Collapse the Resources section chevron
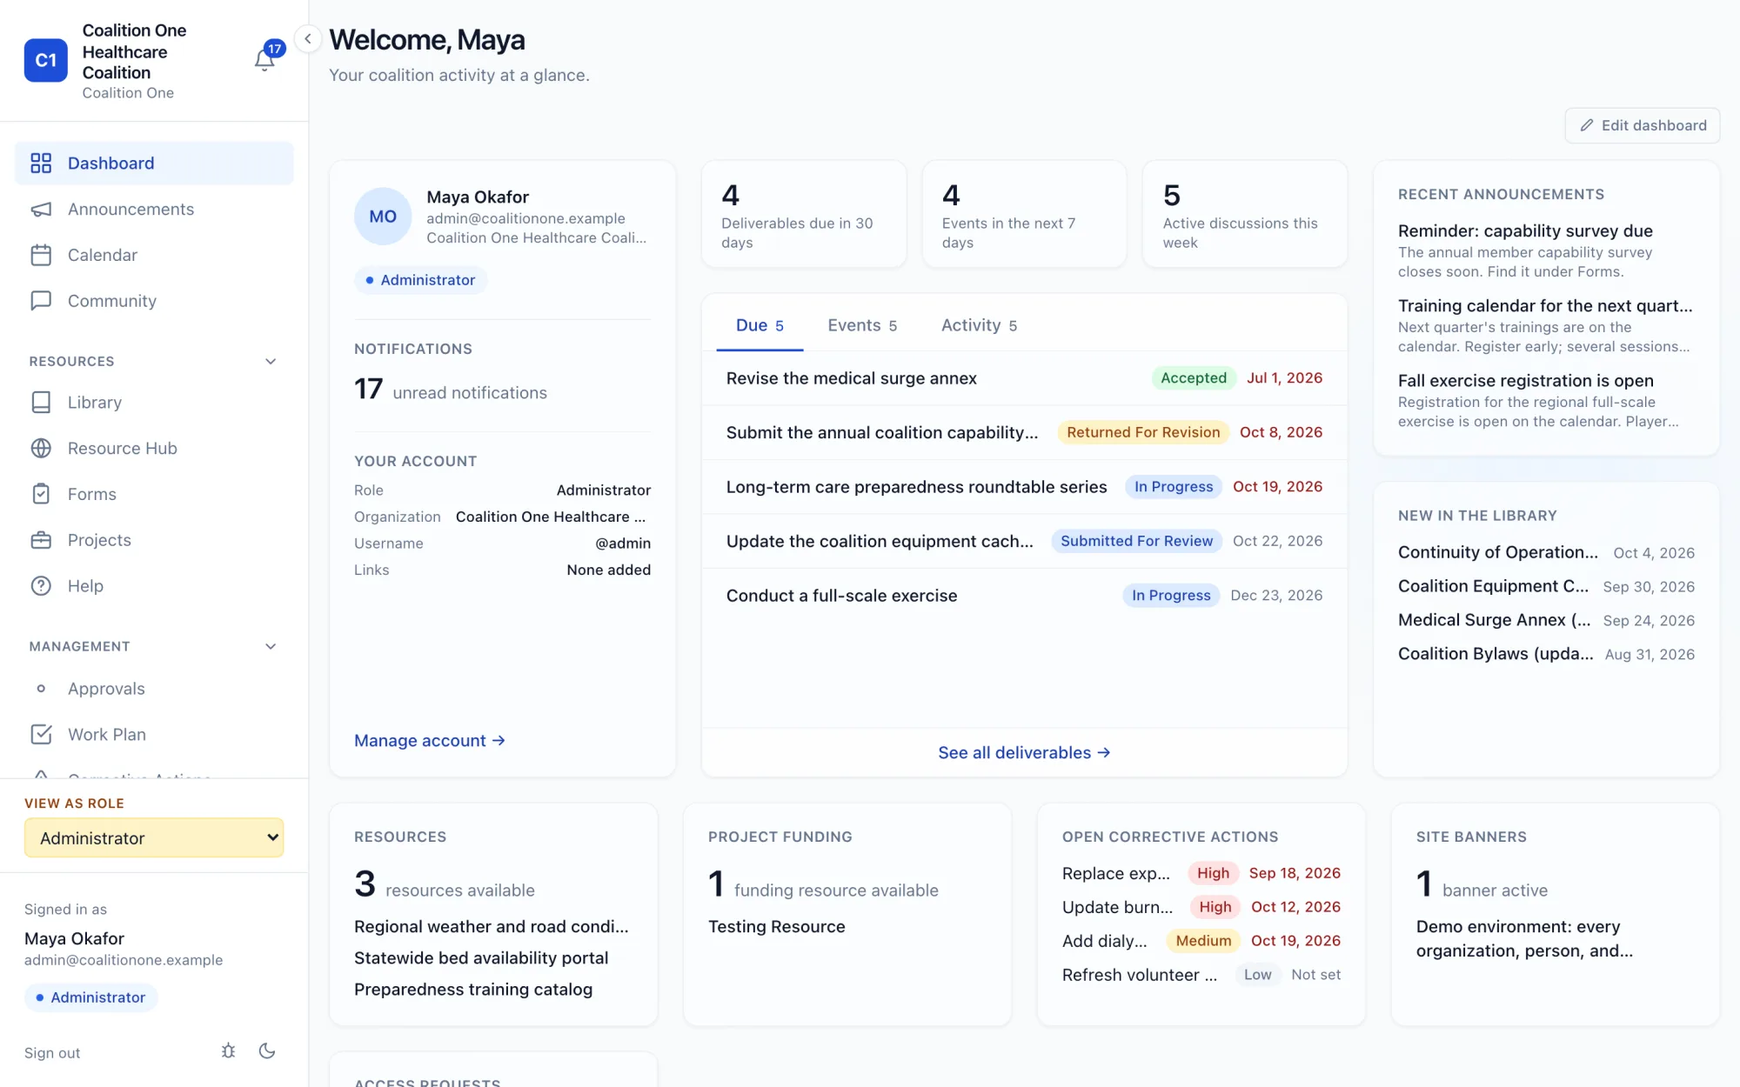Screen dimensions: 1740x1087 (271, 362)
